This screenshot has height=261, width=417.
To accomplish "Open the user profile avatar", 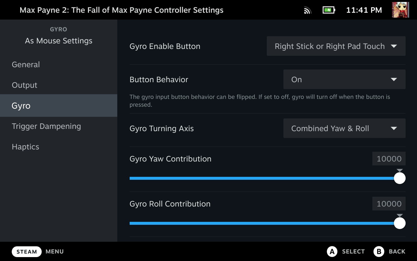I will coord(401,10).
